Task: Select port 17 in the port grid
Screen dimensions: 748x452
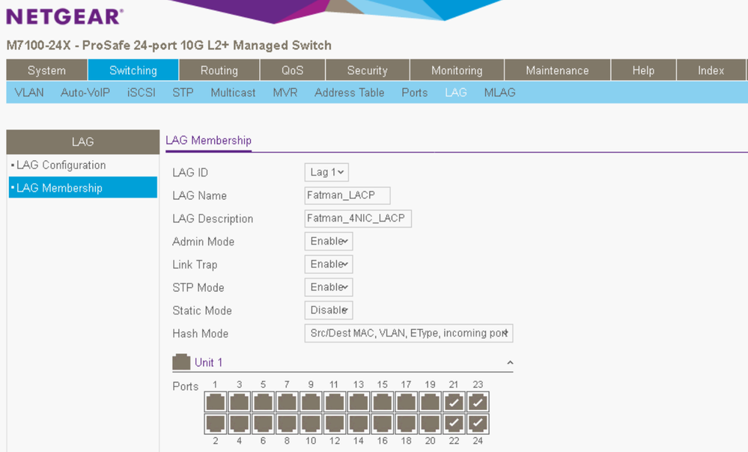Action: coord(406,402)
